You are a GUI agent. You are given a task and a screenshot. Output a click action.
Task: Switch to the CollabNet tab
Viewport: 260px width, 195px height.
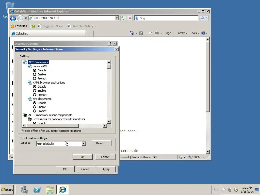pos(48,33)
